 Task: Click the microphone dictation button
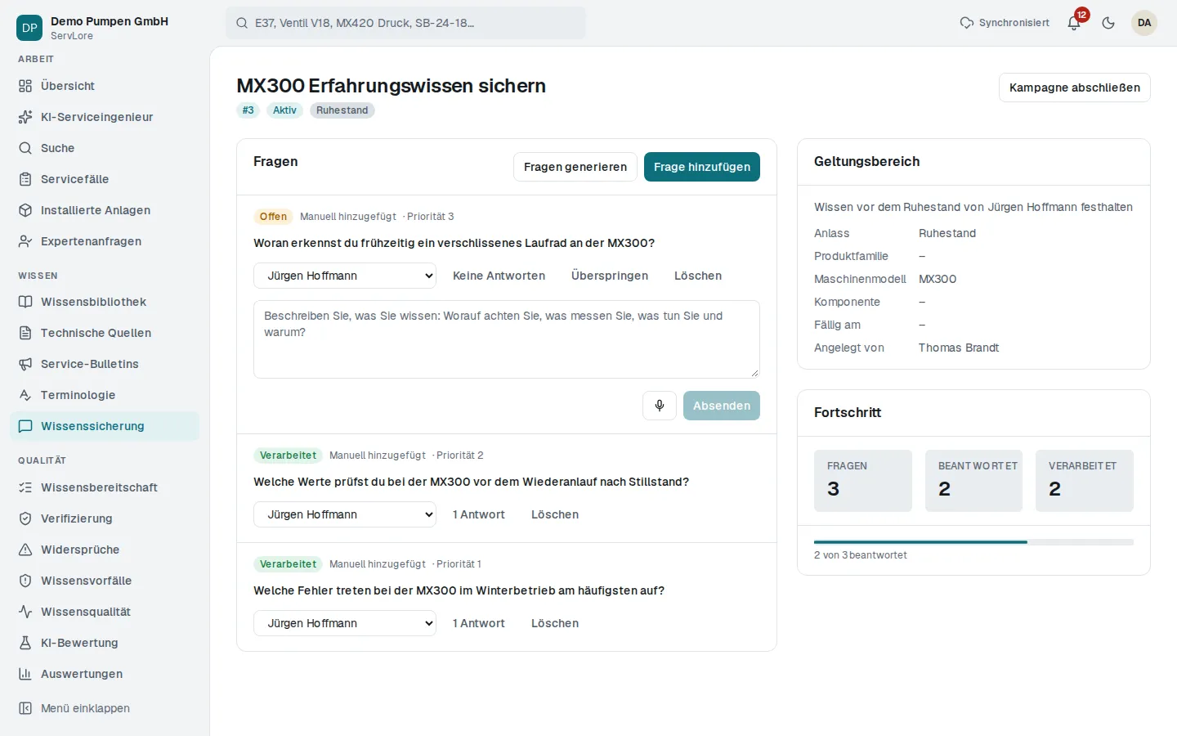(x=660, y=406)
